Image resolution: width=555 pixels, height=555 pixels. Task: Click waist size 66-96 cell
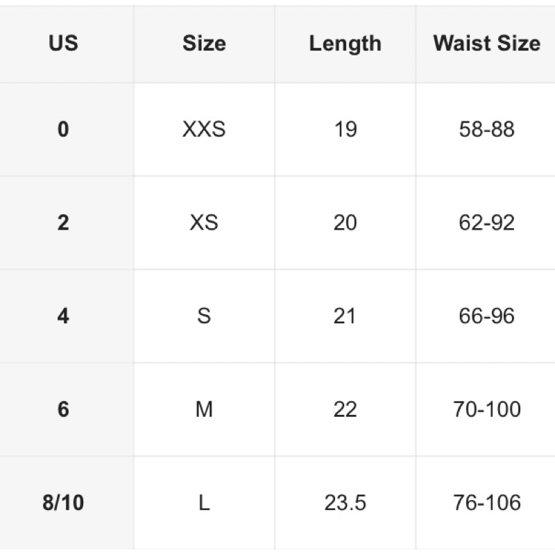[x=486, y=316]
